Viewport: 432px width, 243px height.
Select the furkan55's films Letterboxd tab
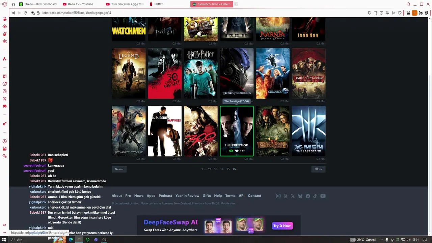click(211, 4)
